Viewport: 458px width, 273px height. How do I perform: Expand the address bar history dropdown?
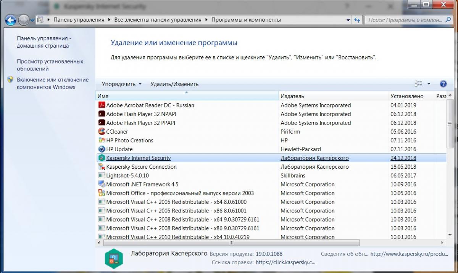[x=348, y=20]
